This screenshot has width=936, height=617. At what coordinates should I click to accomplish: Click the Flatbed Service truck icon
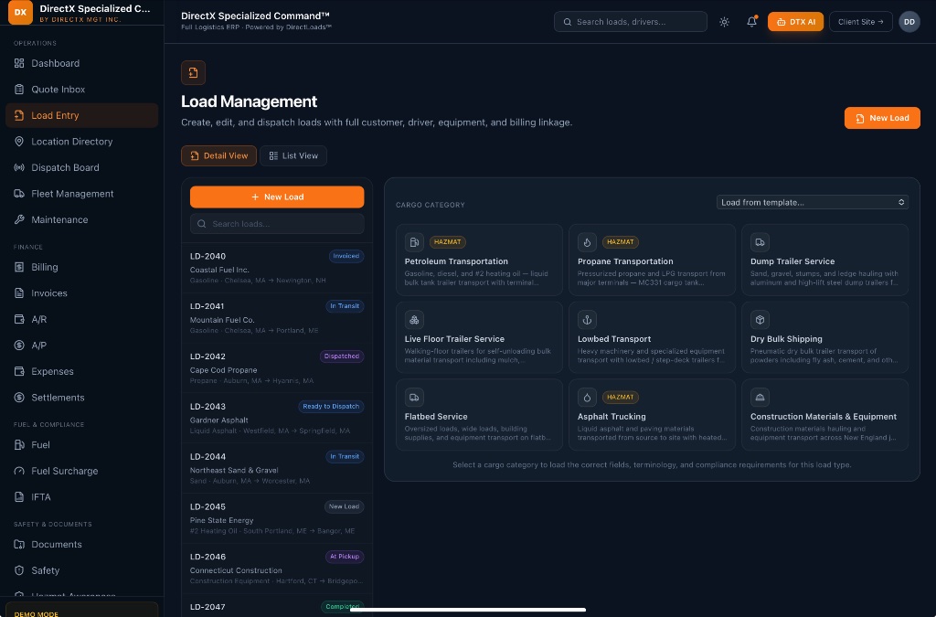tap(414, 398)
